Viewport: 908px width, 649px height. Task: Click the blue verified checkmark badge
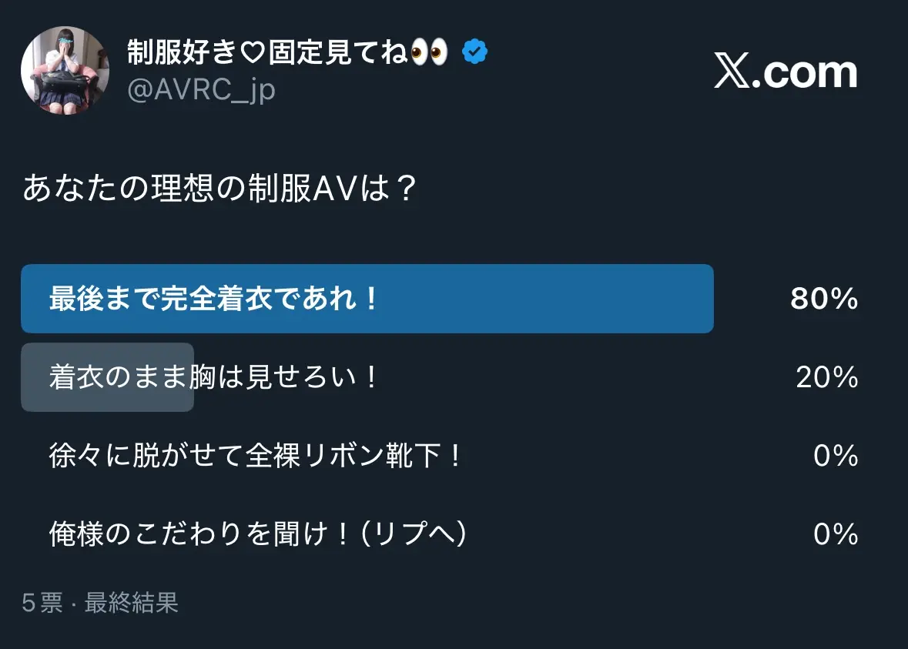pos(475,52)
